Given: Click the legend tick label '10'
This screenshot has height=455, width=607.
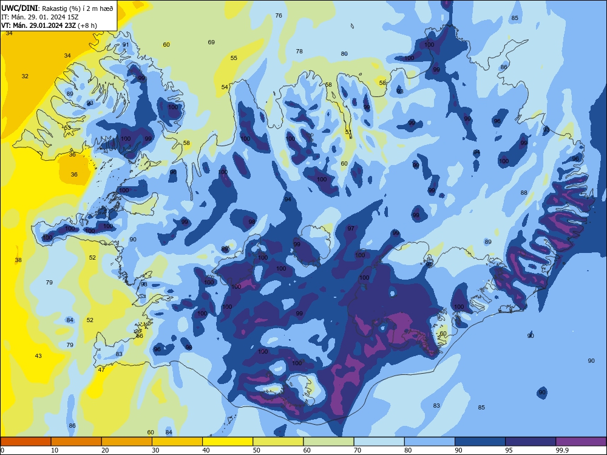Looking at the screenshot, I should click(x=55, y=450).
